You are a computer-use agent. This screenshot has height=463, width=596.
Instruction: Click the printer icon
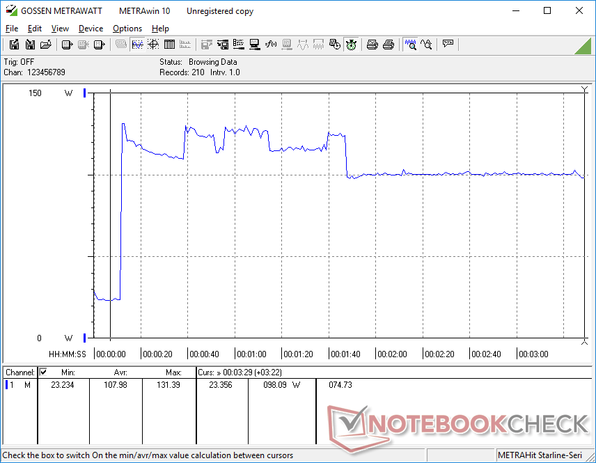(x=389, y=45)
